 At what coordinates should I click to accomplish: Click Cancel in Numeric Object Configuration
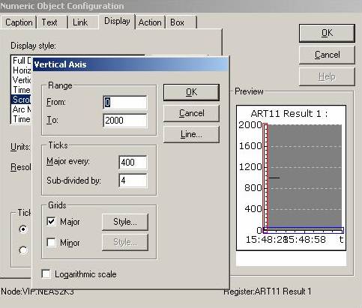tap(327, 55)
